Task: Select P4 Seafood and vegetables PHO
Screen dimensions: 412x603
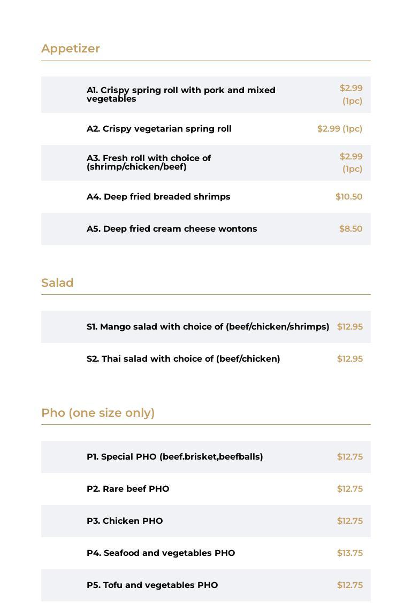Action: pyautogui.click(x=161, y=553)
